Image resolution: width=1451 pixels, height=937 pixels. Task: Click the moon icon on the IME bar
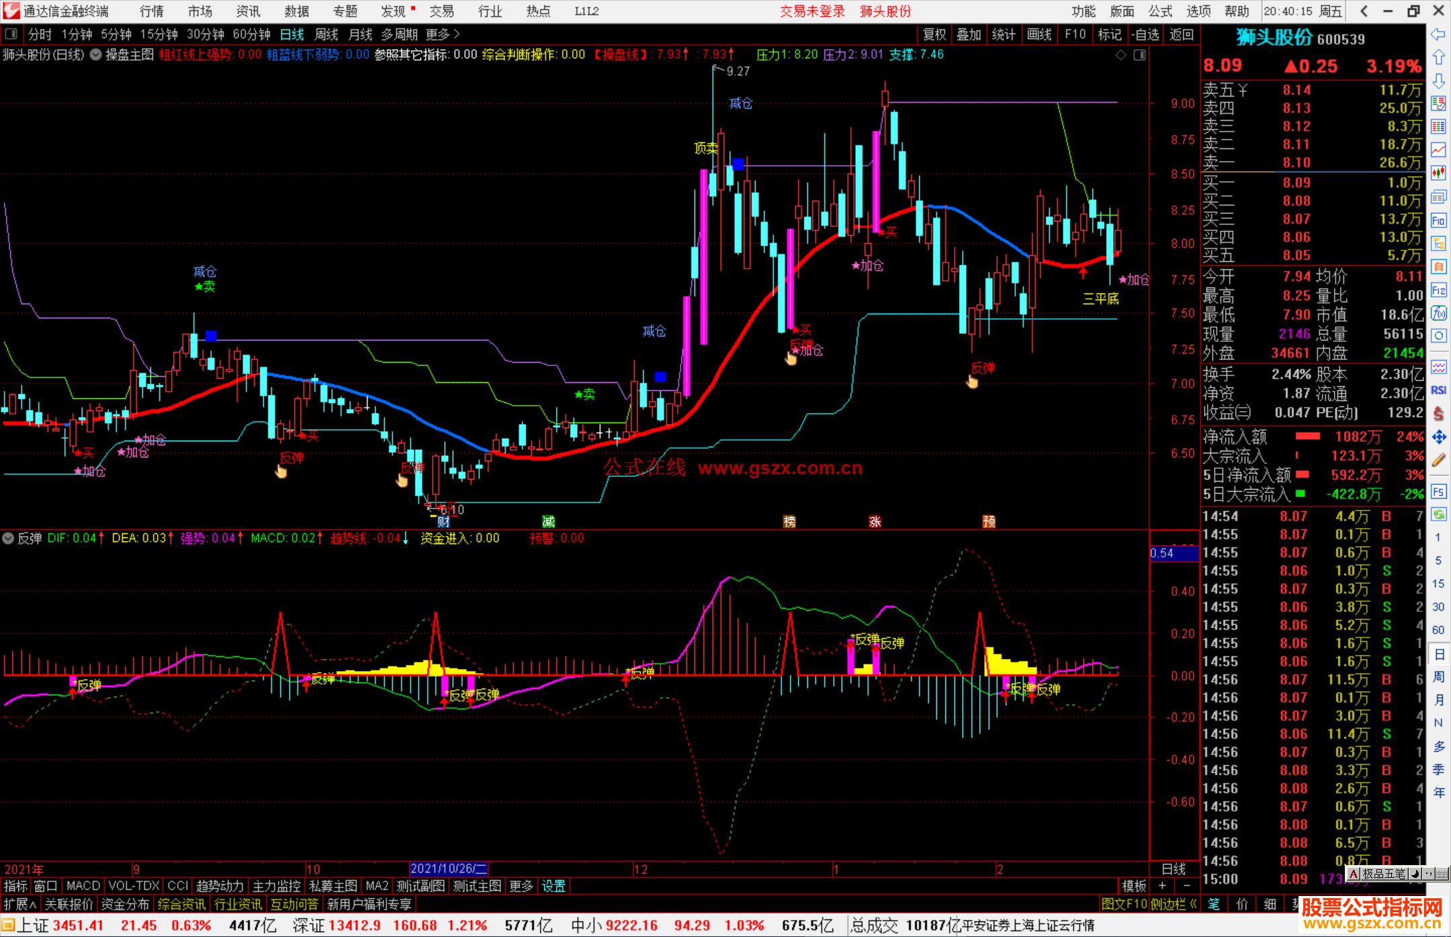pos(1414,874)
